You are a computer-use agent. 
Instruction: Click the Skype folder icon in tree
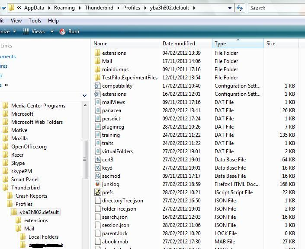(x=6, y=163)
